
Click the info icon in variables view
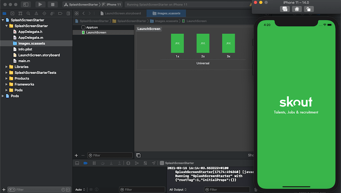point(97,190)
